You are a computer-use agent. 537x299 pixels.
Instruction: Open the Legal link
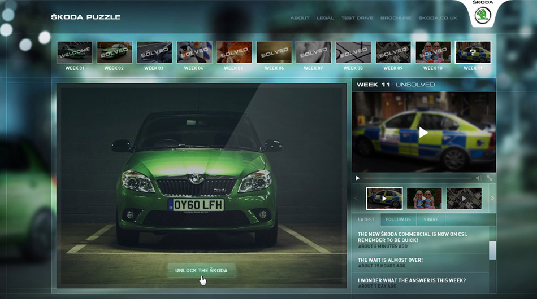pyautogui.click(x=325, y=17)
